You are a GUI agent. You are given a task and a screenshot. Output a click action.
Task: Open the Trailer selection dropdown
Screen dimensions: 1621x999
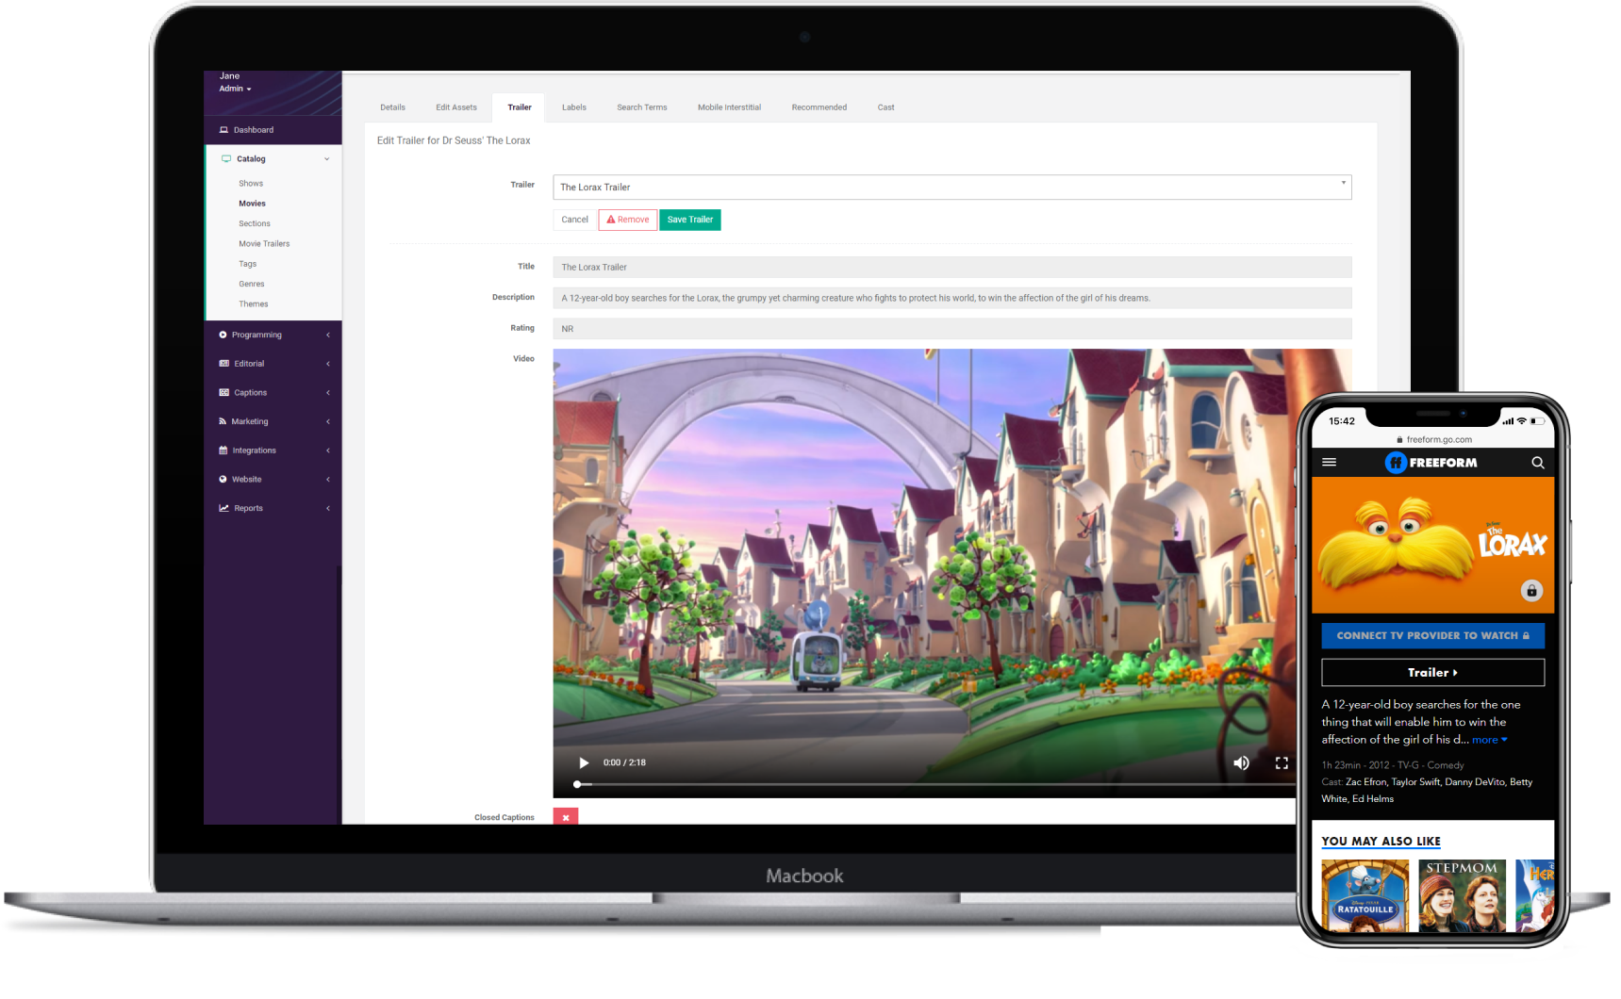pyautogui.click(x=952, y=187)
